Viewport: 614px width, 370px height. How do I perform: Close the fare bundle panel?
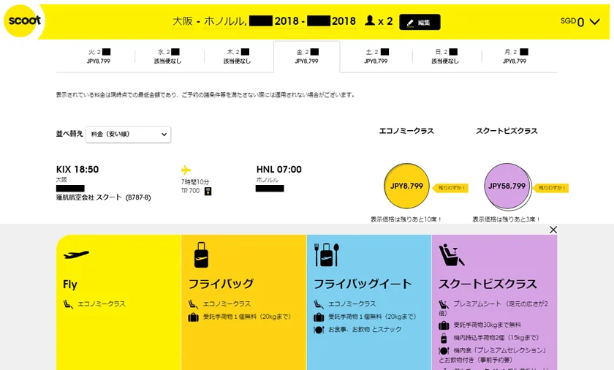pyautogui.click(x=553, y=230)
